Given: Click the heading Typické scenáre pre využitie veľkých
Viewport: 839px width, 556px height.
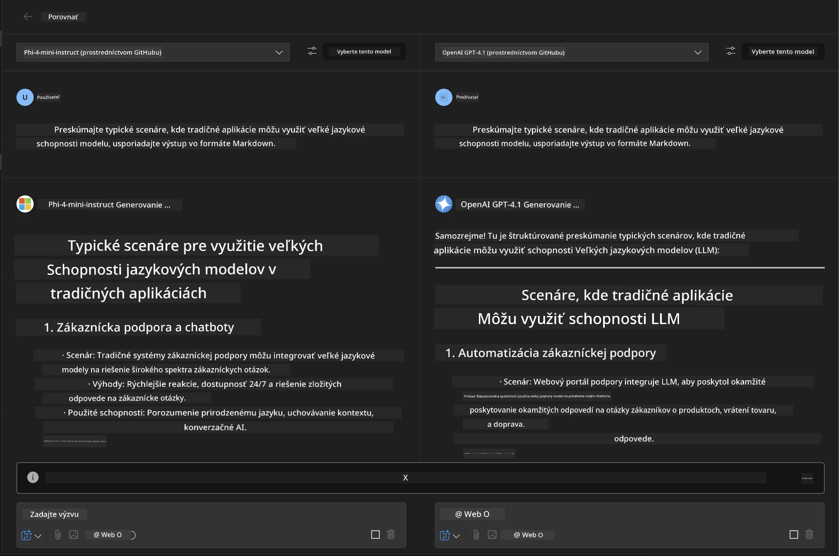Looking at the screenshot, I should (195, 246).
